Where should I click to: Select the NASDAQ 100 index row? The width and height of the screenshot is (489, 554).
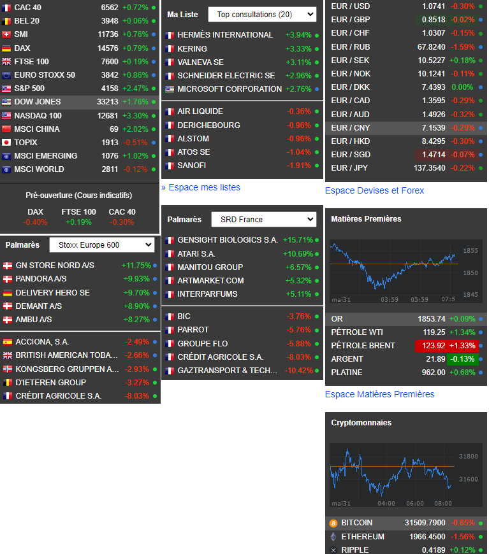click(x=80, y=116)
